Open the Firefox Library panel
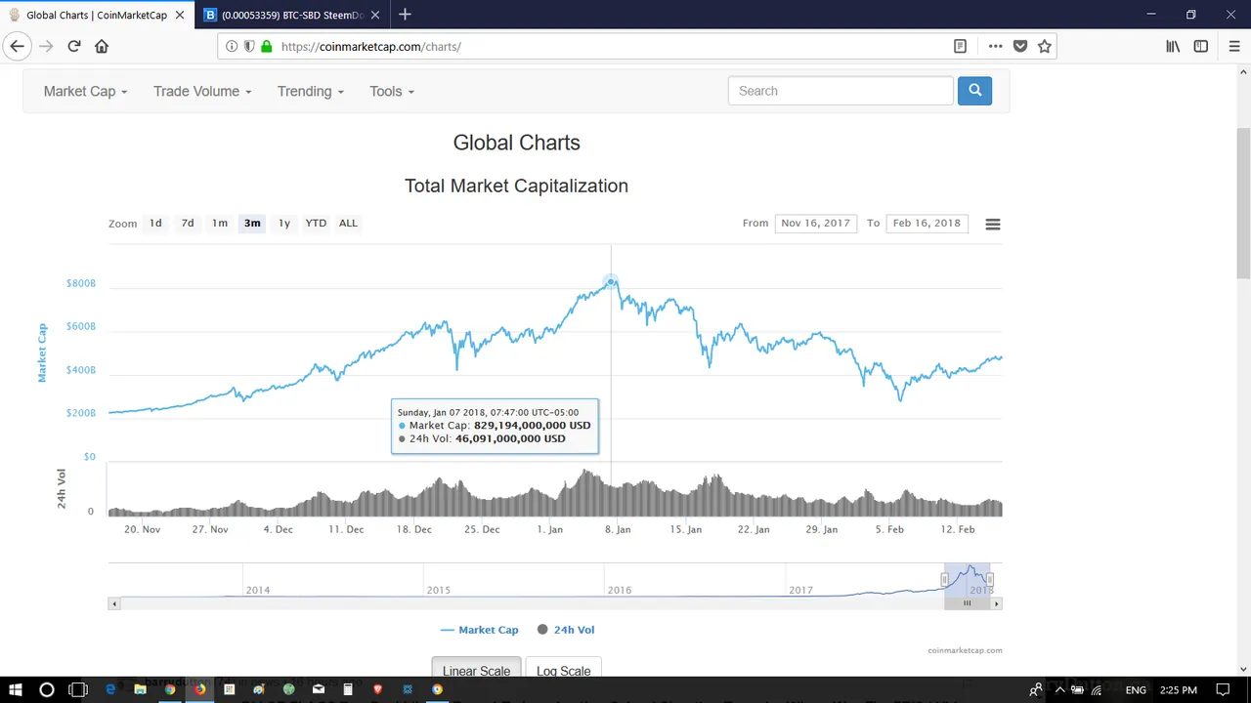Screen dimensions: 1251x703 1173,46
